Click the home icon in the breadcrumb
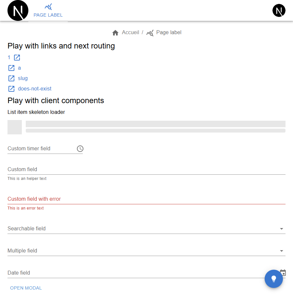293x298 pixels. click(115, 33)
